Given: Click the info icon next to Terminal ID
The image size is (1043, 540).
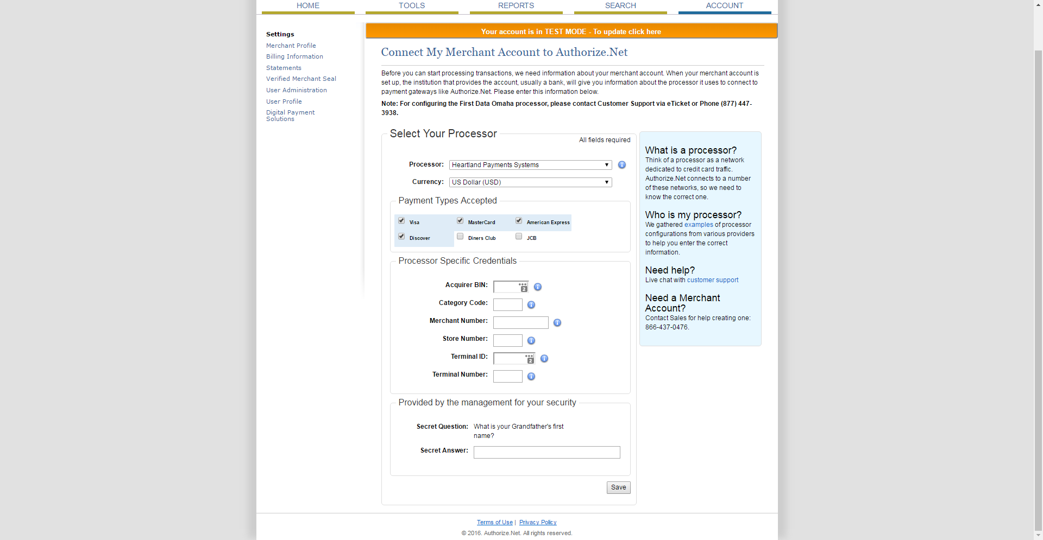Looking at the screenshot, I should (x=544, y=359).
